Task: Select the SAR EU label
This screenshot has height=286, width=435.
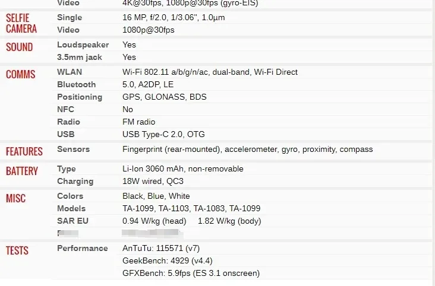Action: [x=72, y=221]
